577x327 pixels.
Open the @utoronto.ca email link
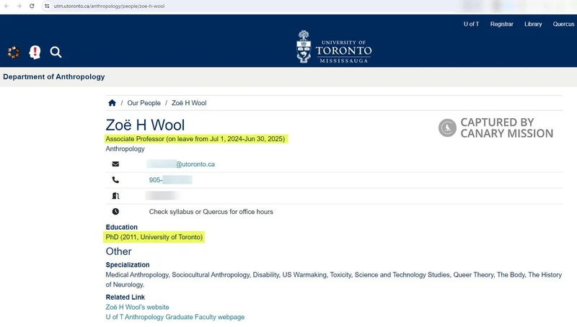pos(181,164)
